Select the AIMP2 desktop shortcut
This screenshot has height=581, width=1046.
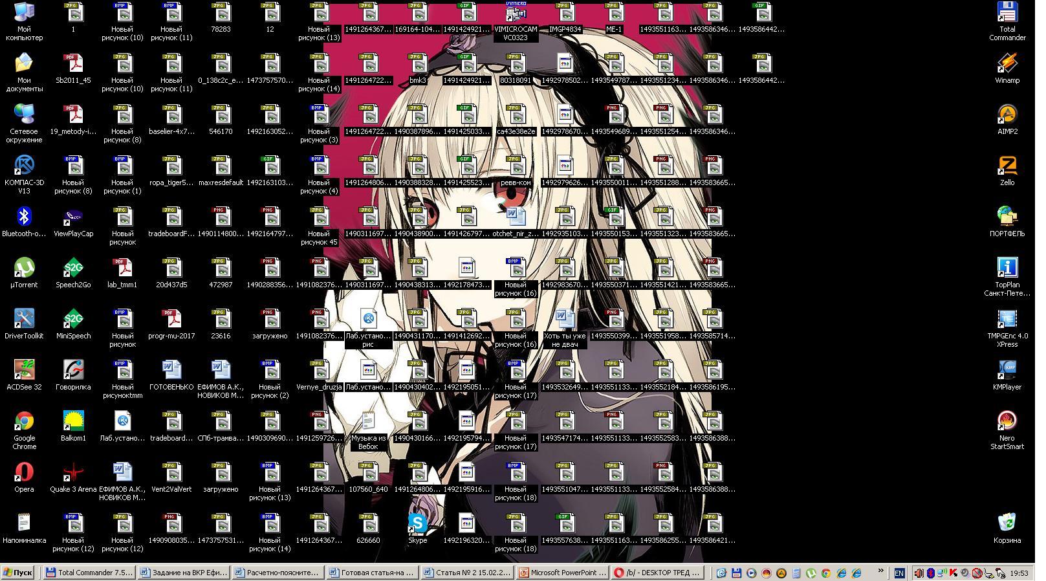click(1007, 120)
